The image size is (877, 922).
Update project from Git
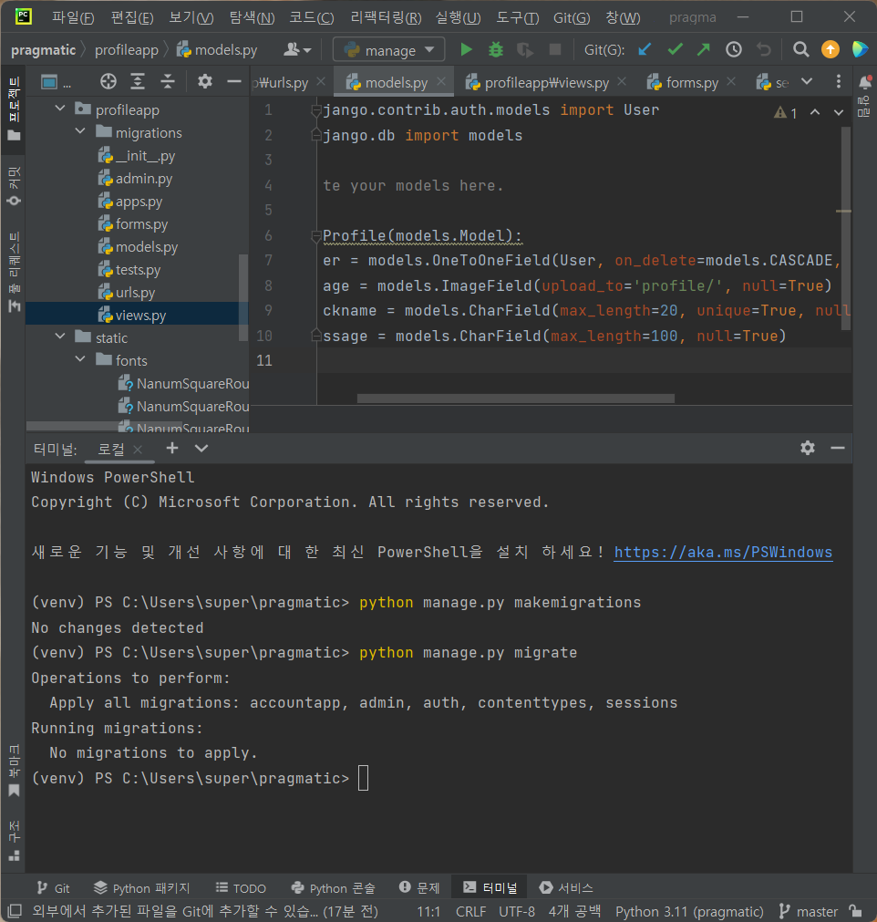pyautogui.click(x=645, y=49)
